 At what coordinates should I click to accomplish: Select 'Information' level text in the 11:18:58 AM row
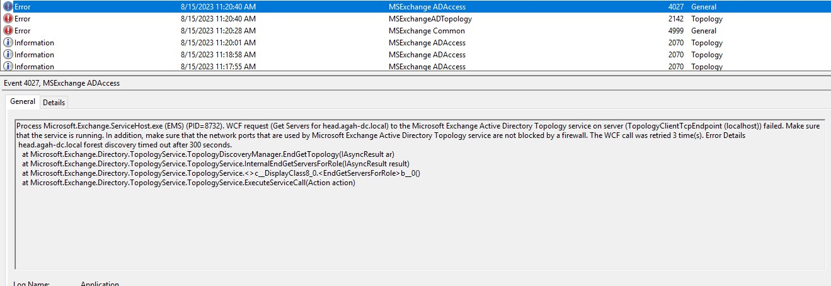point(35,55)
